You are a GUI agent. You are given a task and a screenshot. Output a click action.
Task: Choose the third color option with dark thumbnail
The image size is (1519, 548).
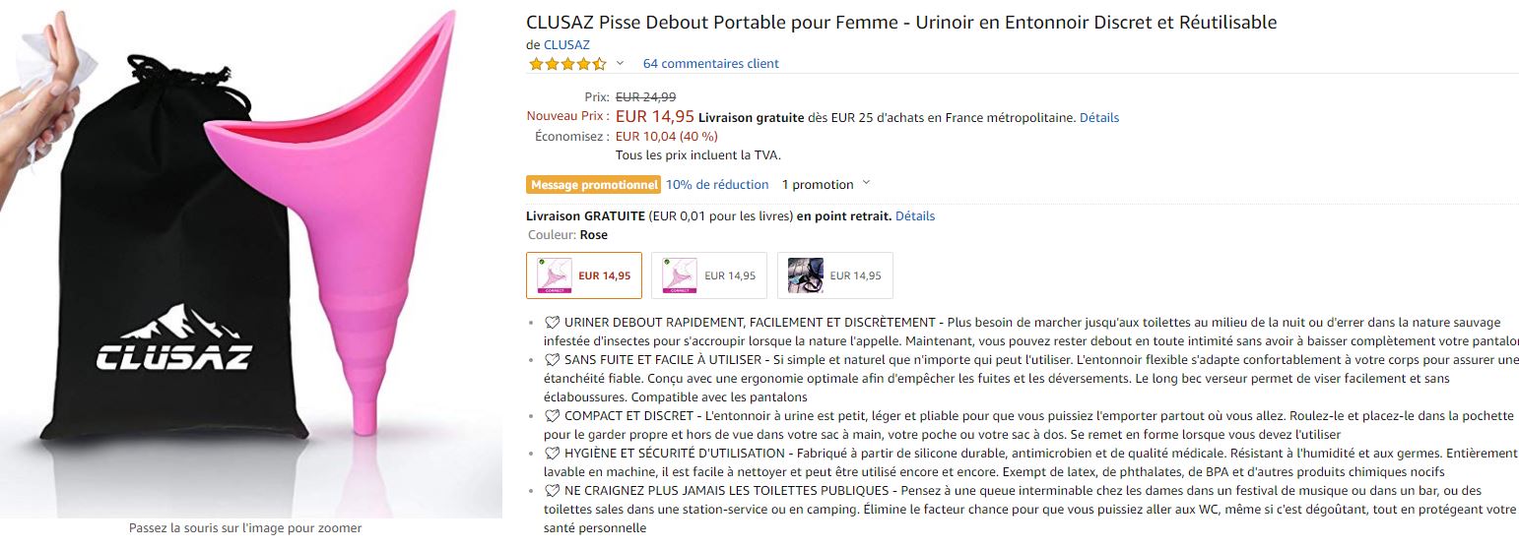click(x=835, y=275)
